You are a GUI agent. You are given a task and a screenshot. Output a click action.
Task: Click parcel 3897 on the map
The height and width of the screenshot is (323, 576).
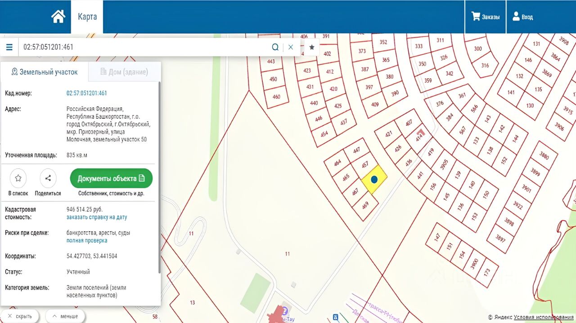tap(500, 239)
